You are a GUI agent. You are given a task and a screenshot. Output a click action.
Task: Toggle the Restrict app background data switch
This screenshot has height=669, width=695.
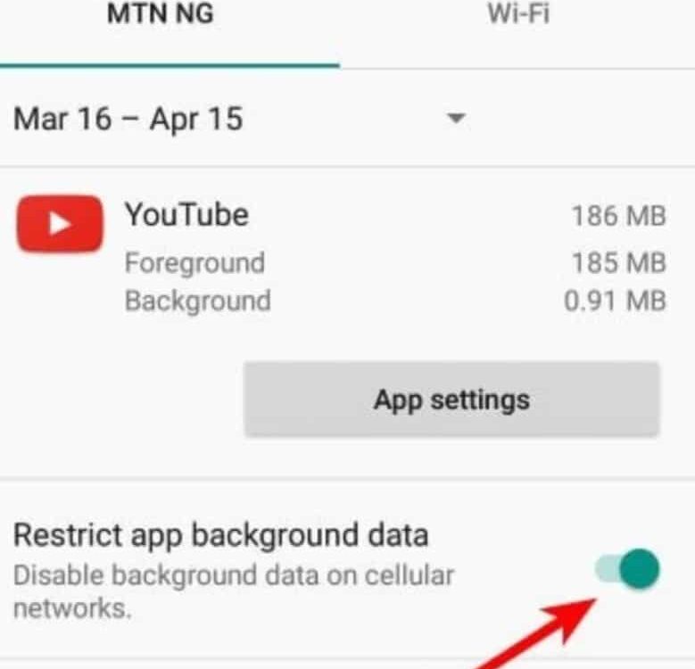pyautogui.click(x=627, y=569)
